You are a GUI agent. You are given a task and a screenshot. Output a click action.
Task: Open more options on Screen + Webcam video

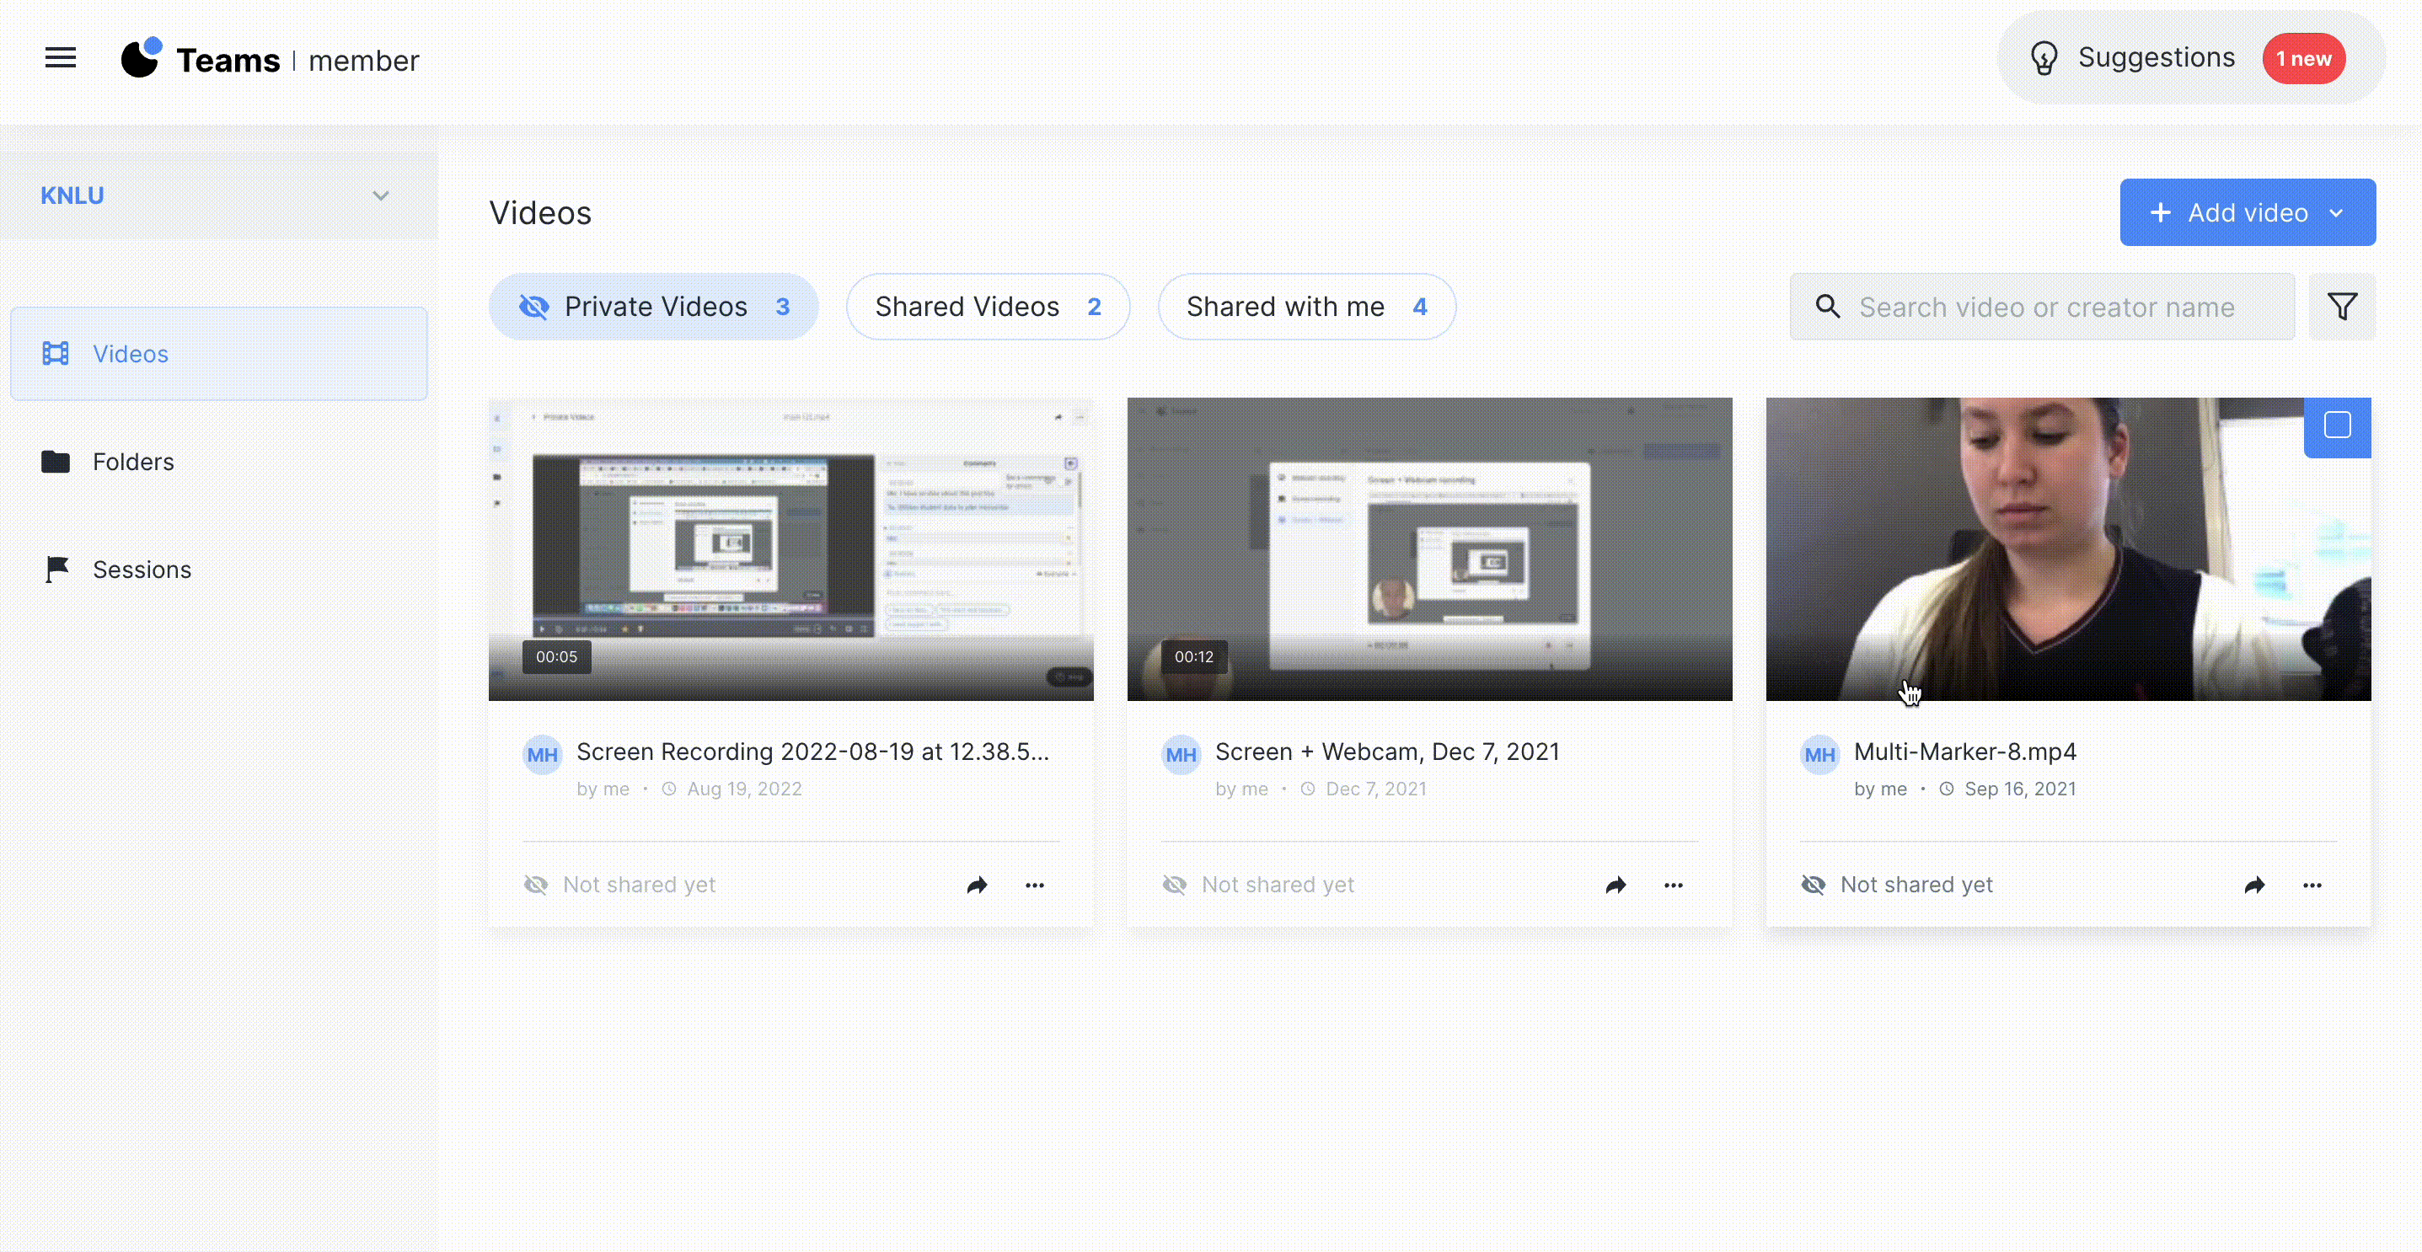tap(1673, 885)
